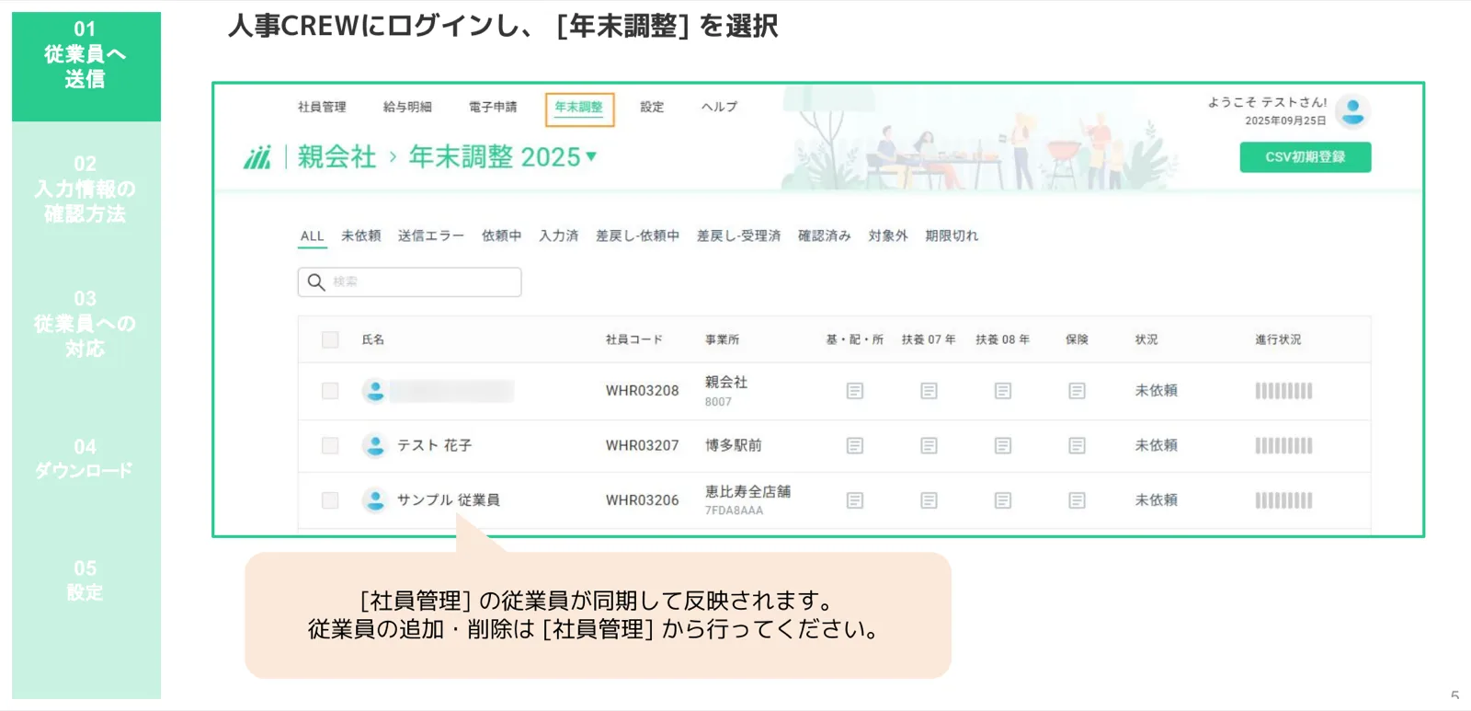The width and height of the screenshot is (1471, 711).
Task: Open 保険 document icon for サンプル 従業員
Action: click(x=1077, y=500)
